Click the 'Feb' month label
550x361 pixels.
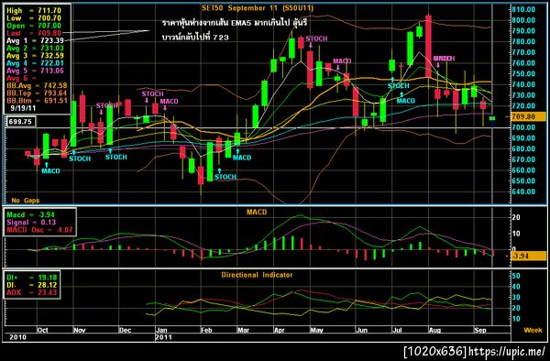click(206, 330)
